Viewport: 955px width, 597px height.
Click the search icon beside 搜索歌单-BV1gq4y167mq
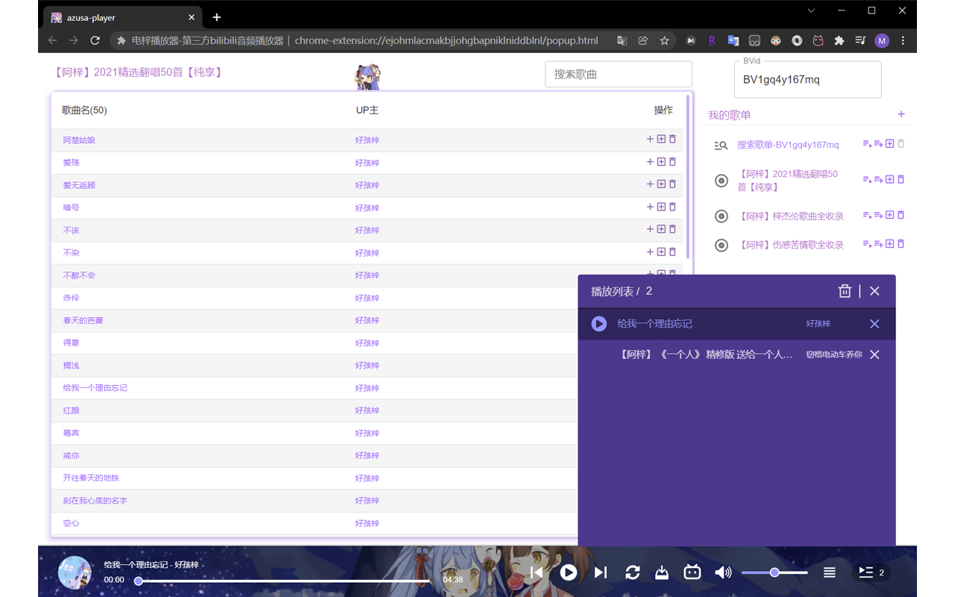point(721,145)
